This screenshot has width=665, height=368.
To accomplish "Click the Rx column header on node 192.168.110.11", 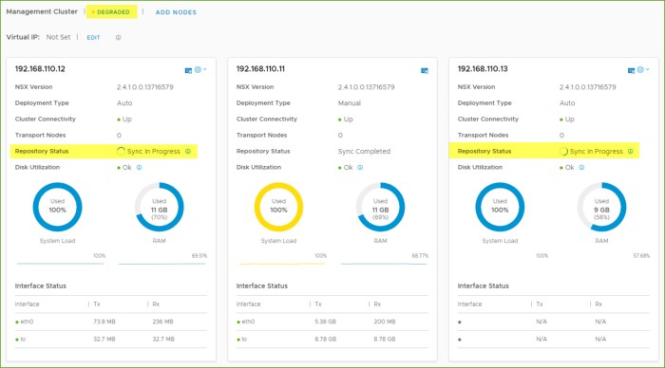I will pyautogui.click(x=377, y=304).
